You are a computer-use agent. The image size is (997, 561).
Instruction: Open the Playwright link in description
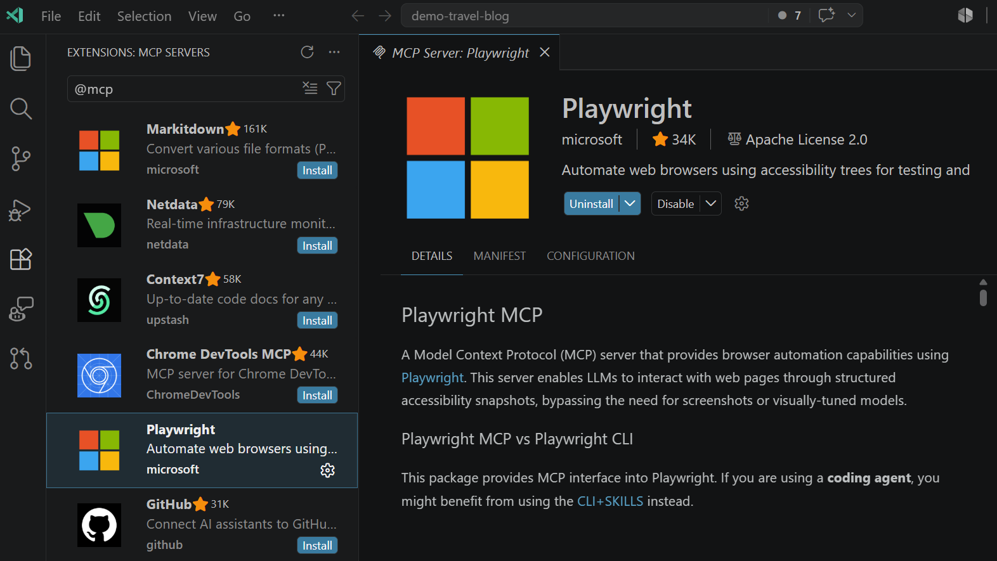433,378
